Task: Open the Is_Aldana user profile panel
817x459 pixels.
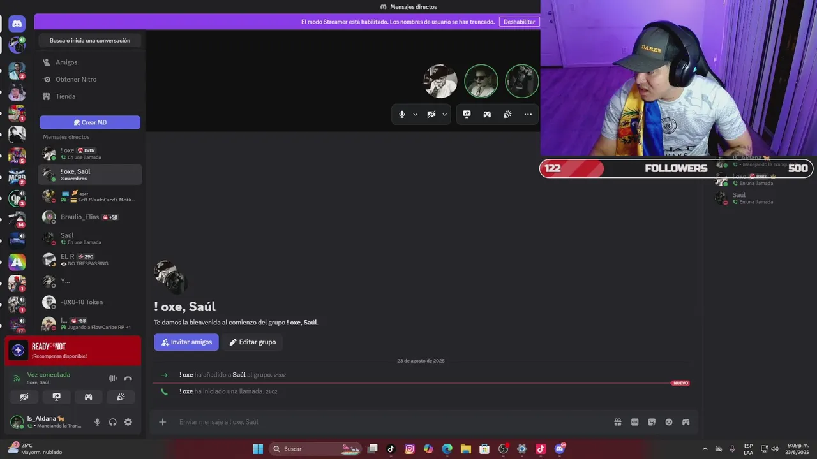Action: (x=48, y=422)
